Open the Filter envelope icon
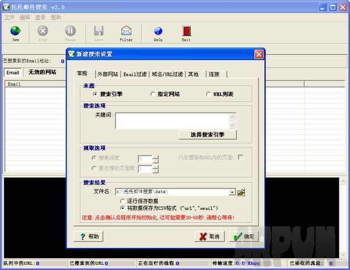Image resolution: width=350 pixels, height=270 pixels. tap(126, 33)
